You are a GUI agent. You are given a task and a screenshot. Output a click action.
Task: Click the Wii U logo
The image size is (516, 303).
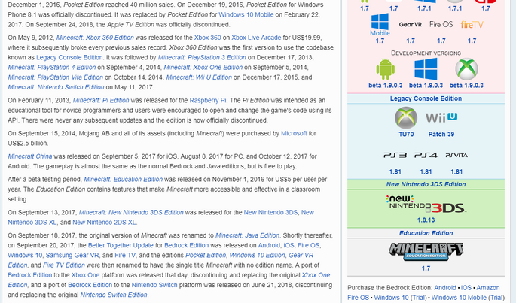click(x=441, y=119)
